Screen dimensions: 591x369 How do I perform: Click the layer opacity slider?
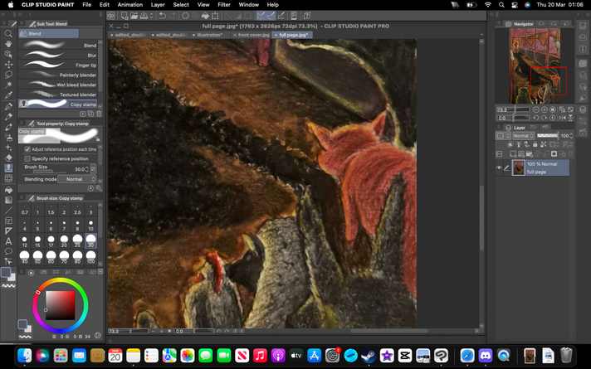[x=548, y=135]
